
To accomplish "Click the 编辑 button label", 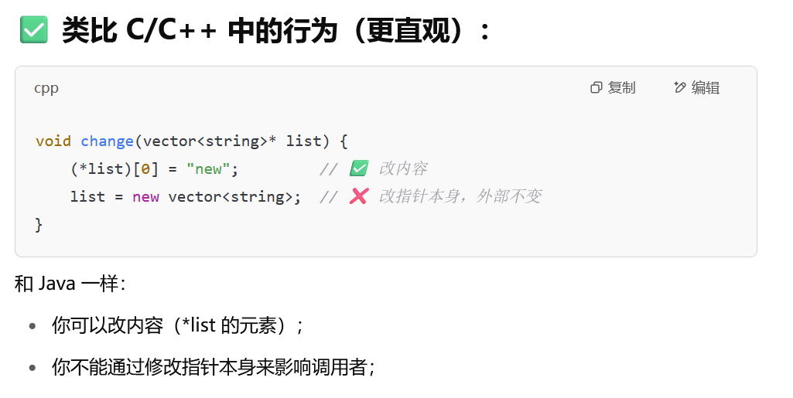I will pyautogui.click(x=706, y=88).
